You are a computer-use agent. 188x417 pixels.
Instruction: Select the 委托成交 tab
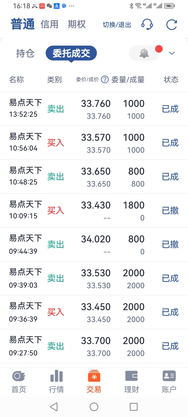point(71,53)
